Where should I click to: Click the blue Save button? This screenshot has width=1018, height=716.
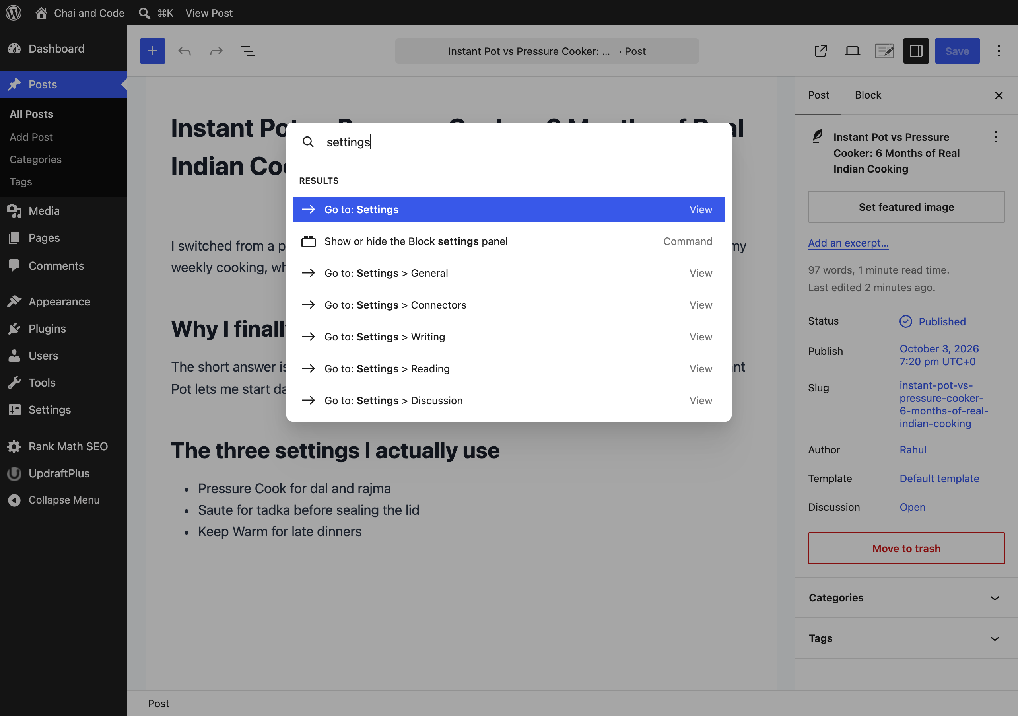pyautogui.click(x=957, y=51)
